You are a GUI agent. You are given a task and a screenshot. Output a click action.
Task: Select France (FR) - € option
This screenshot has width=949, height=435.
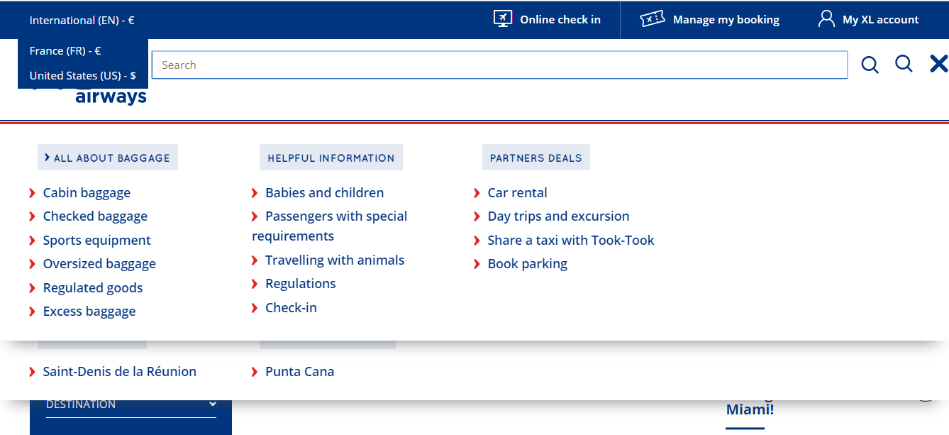coord(65,51)
